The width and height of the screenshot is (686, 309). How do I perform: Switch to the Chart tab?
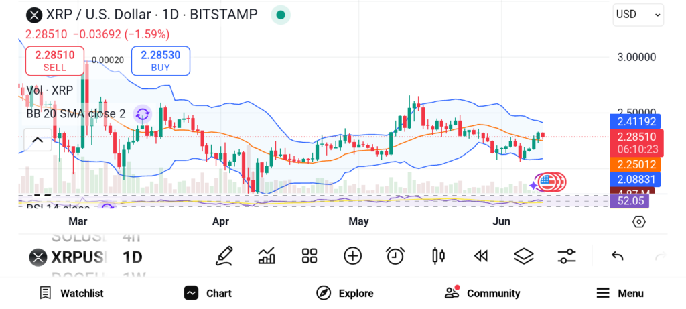point(208,293)
